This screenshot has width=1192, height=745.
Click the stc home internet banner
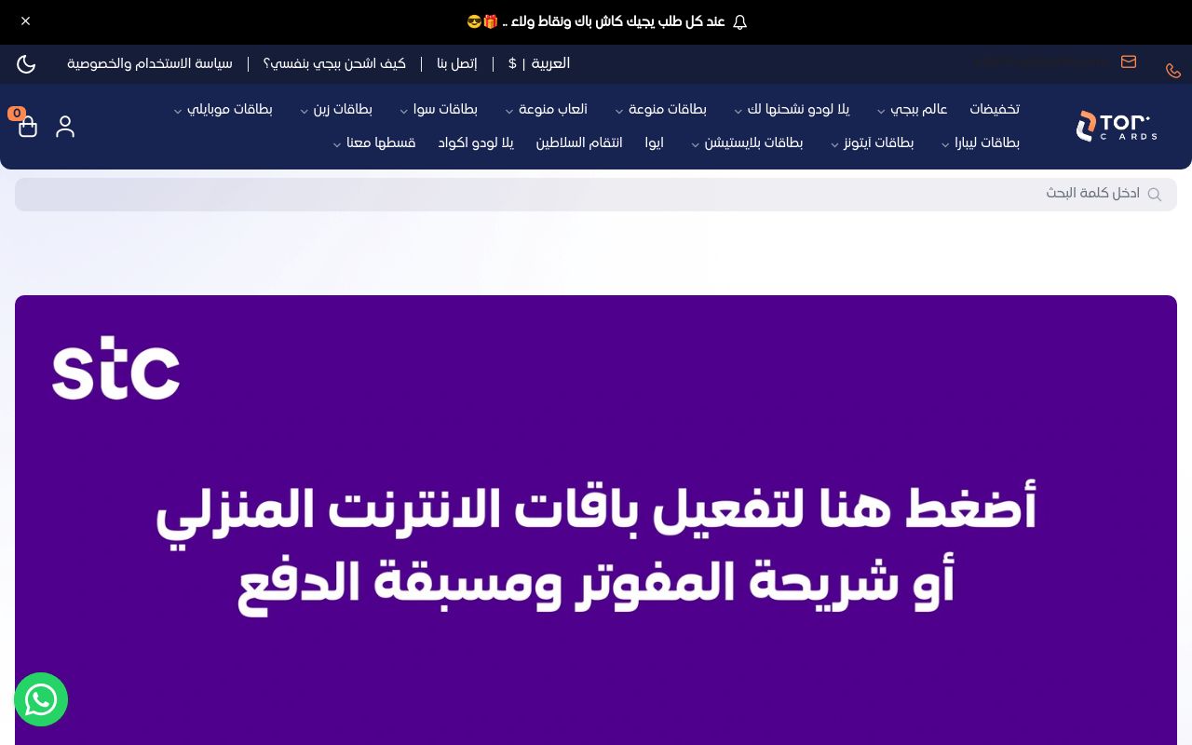[596, 520]
